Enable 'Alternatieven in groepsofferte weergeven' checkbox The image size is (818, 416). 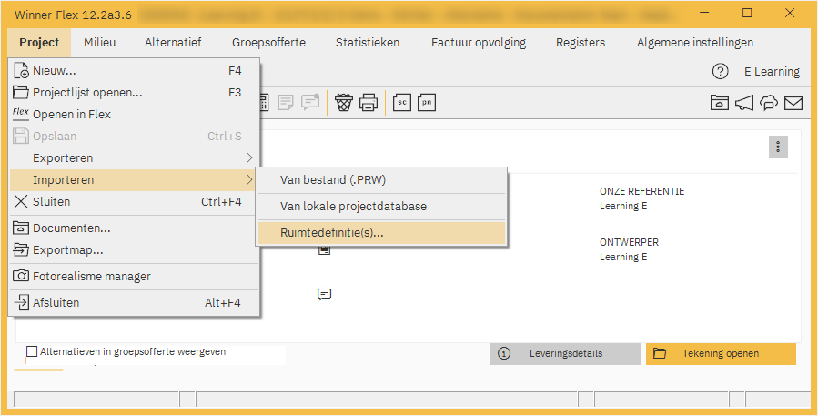(33, 351)
